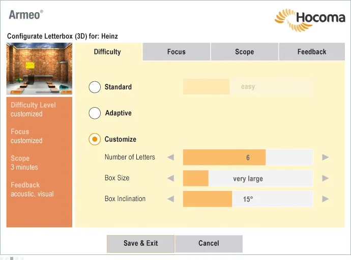Screen dimensions: 351x260
Task: Decrease Box Size using left arrow
Action: (x=170, y=178)
